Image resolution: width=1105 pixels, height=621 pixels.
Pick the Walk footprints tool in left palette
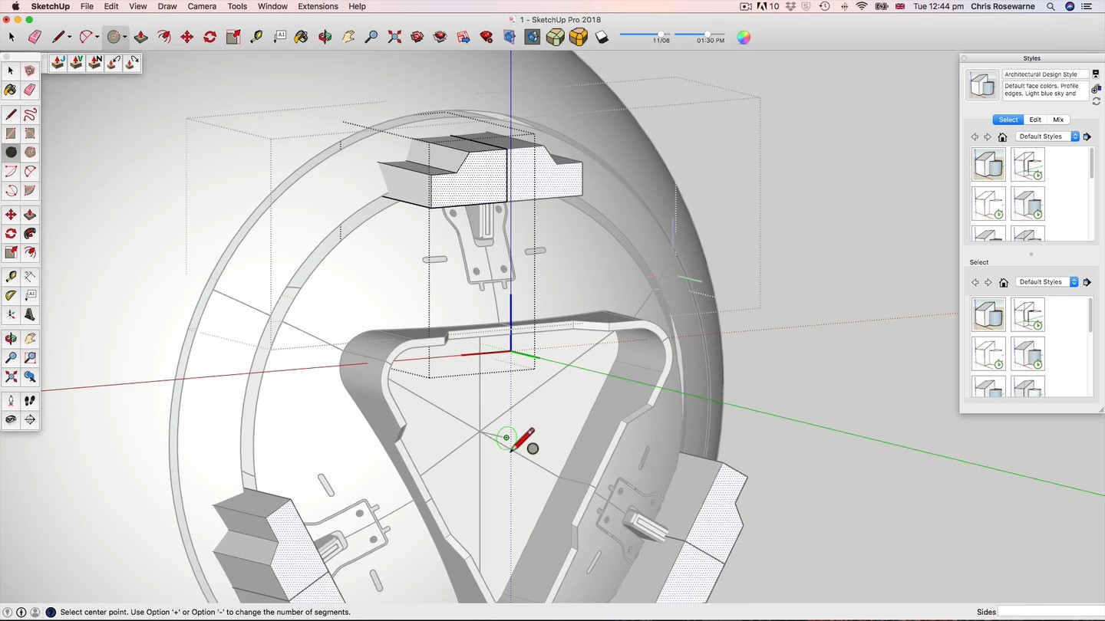click(30, 400)
